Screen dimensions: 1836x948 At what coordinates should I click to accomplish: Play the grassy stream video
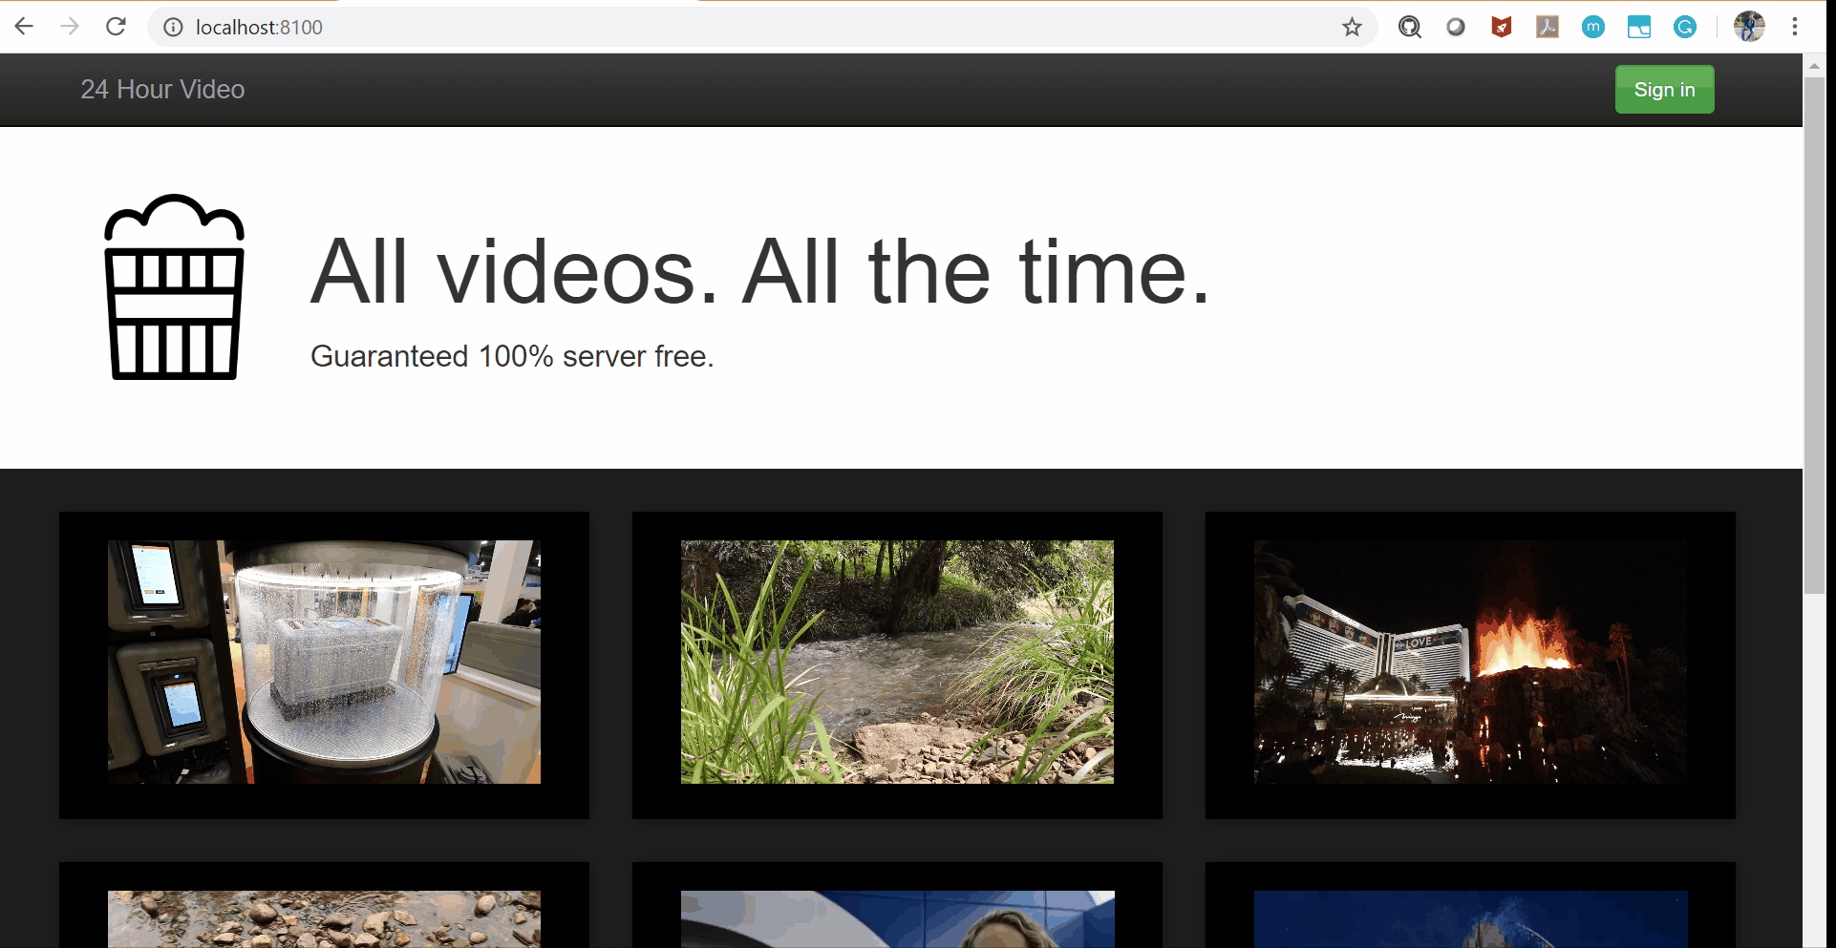(x=897, y=663)
